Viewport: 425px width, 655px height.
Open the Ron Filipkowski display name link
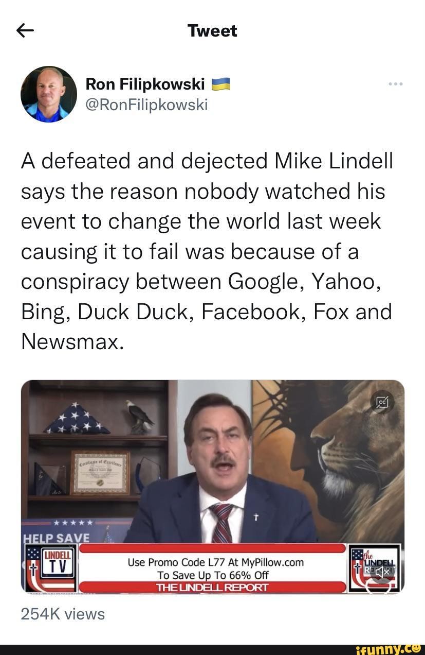(x=145, y=83)
